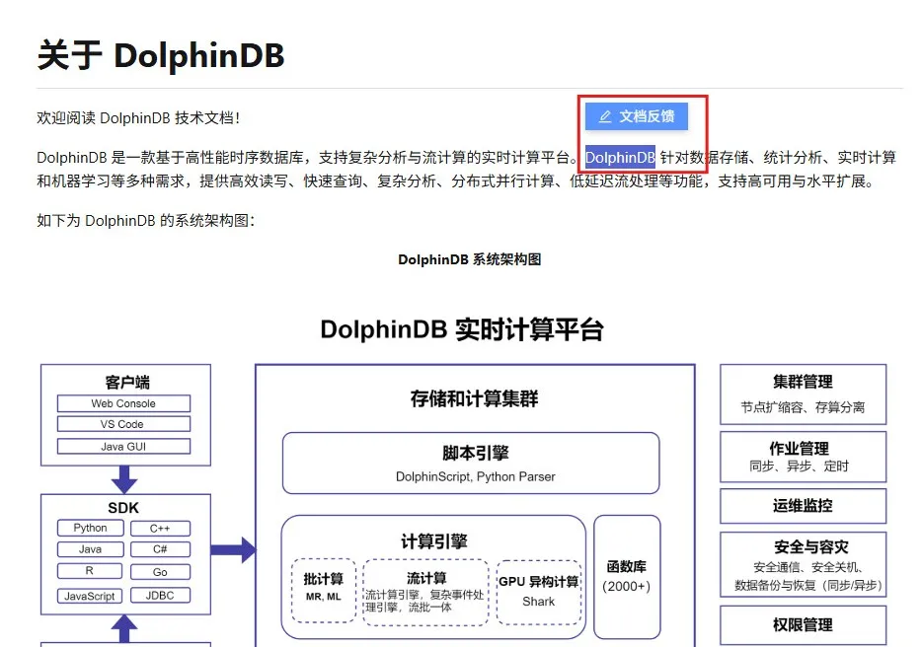Viewport: 922px width, 647px height.
Task: Click the 函数库 (2000+) box
Action: coord(627,577)
